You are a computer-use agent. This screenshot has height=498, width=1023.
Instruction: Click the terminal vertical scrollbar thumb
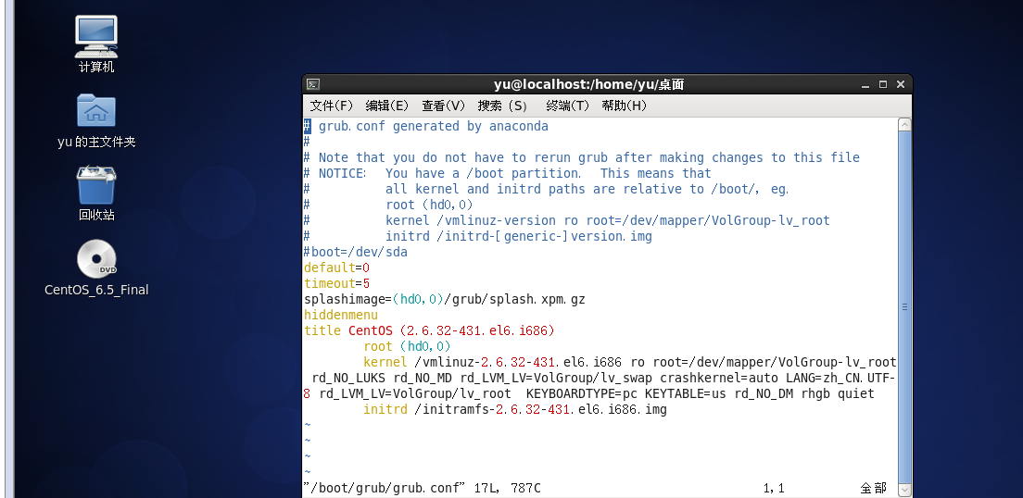904,306
